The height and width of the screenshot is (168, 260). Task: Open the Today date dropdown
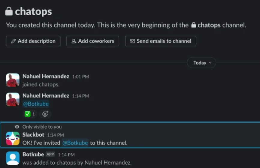(x=201, y=63)
